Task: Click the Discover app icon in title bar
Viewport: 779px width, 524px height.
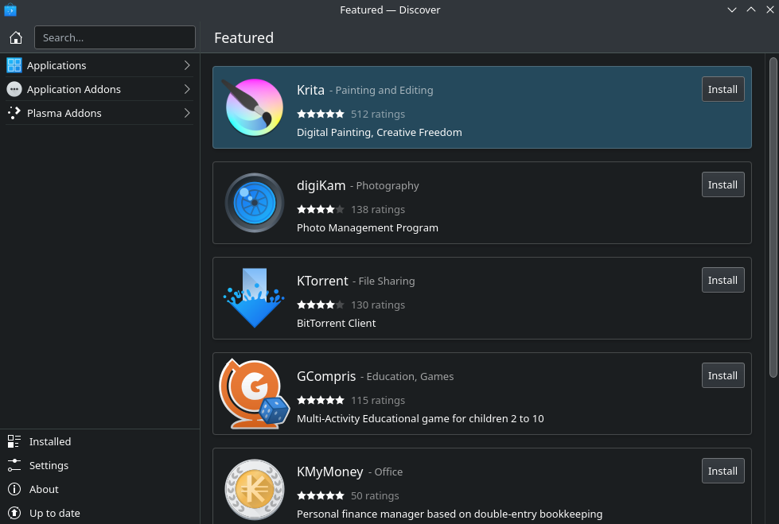Action: tap(10, 10)
